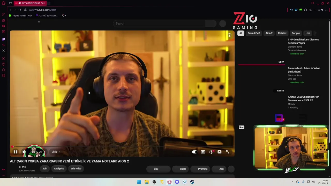This screenshot has height=186, width=331.
Task: Focus the YouTube Search field
Action: point(159,24)
